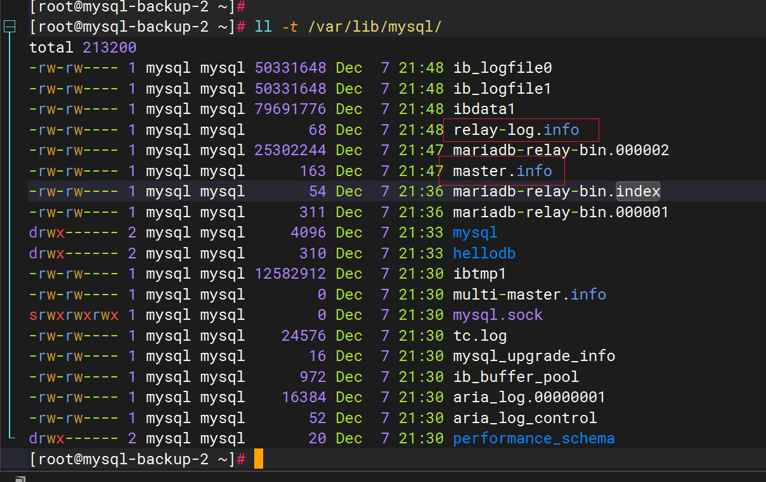Click the timestamp 21:48 in the relay-log.info row
The width and height of the screenshot is (766, 482).
click(421, 130)
